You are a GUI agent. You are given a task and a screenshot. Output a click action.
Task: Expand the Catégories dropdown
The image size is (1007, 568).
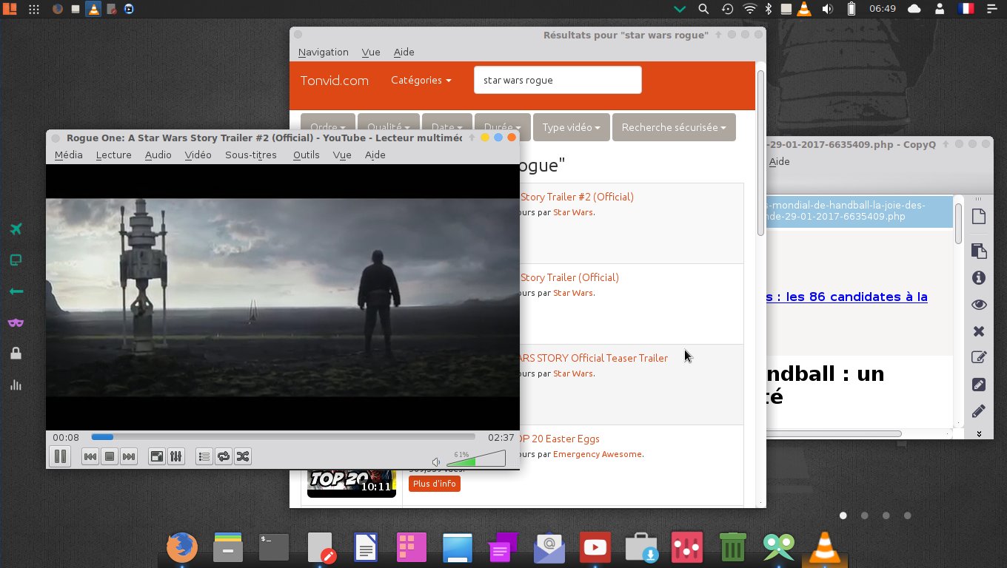click(x=421, y=80)
